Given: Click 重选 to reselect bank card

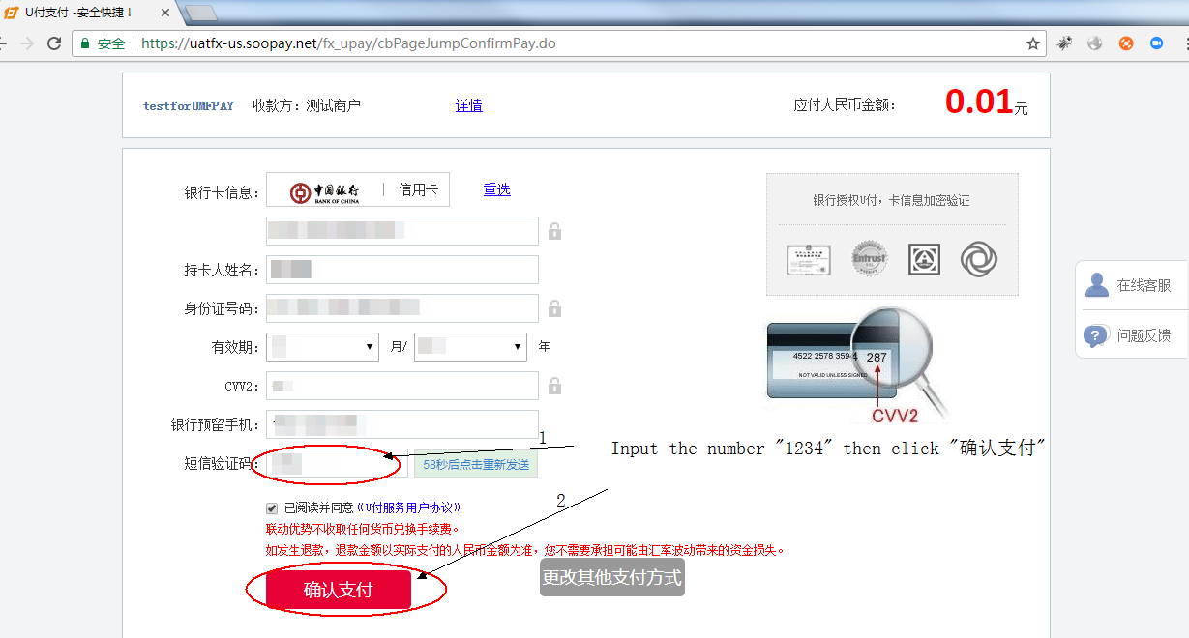Looking at the screenshot, I should point(496,189).
